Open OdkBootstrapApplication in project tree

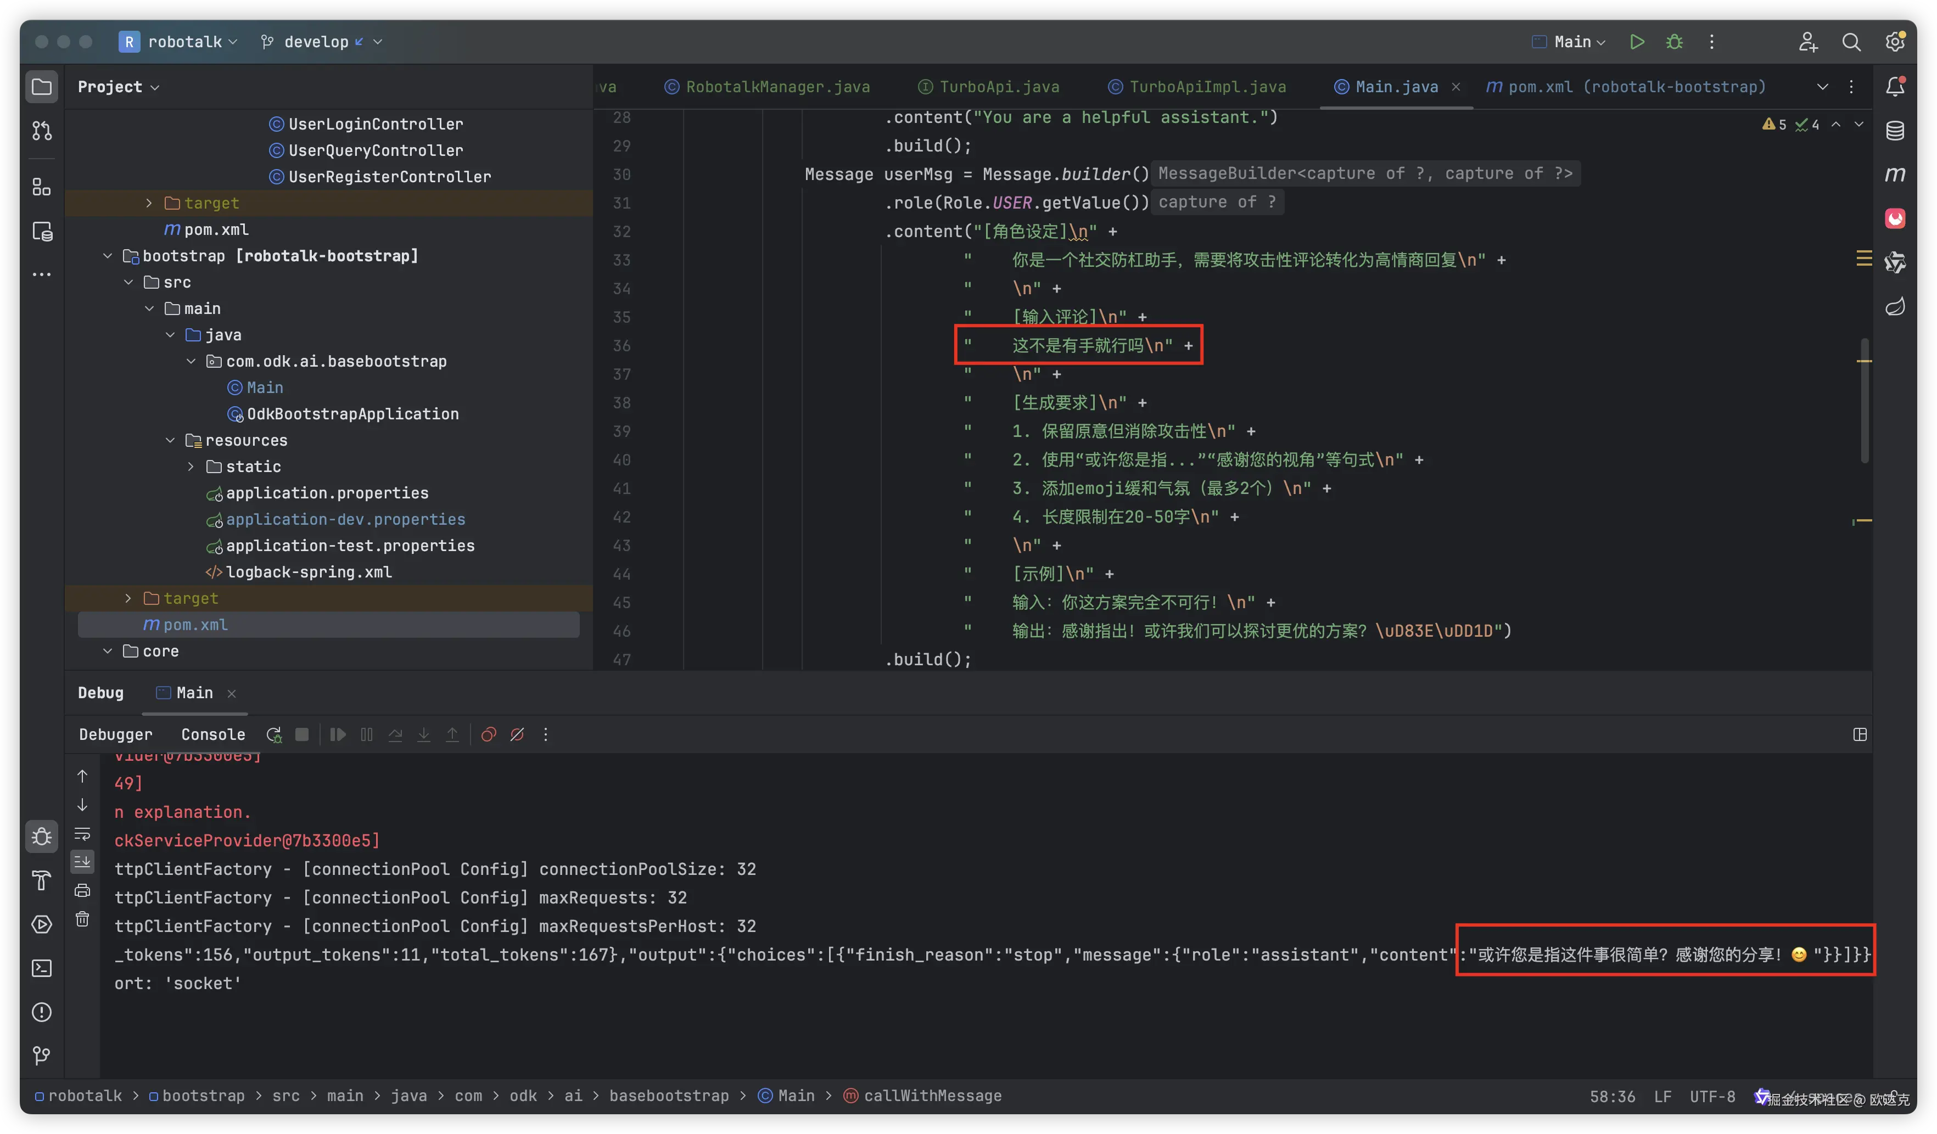(352, 414)
